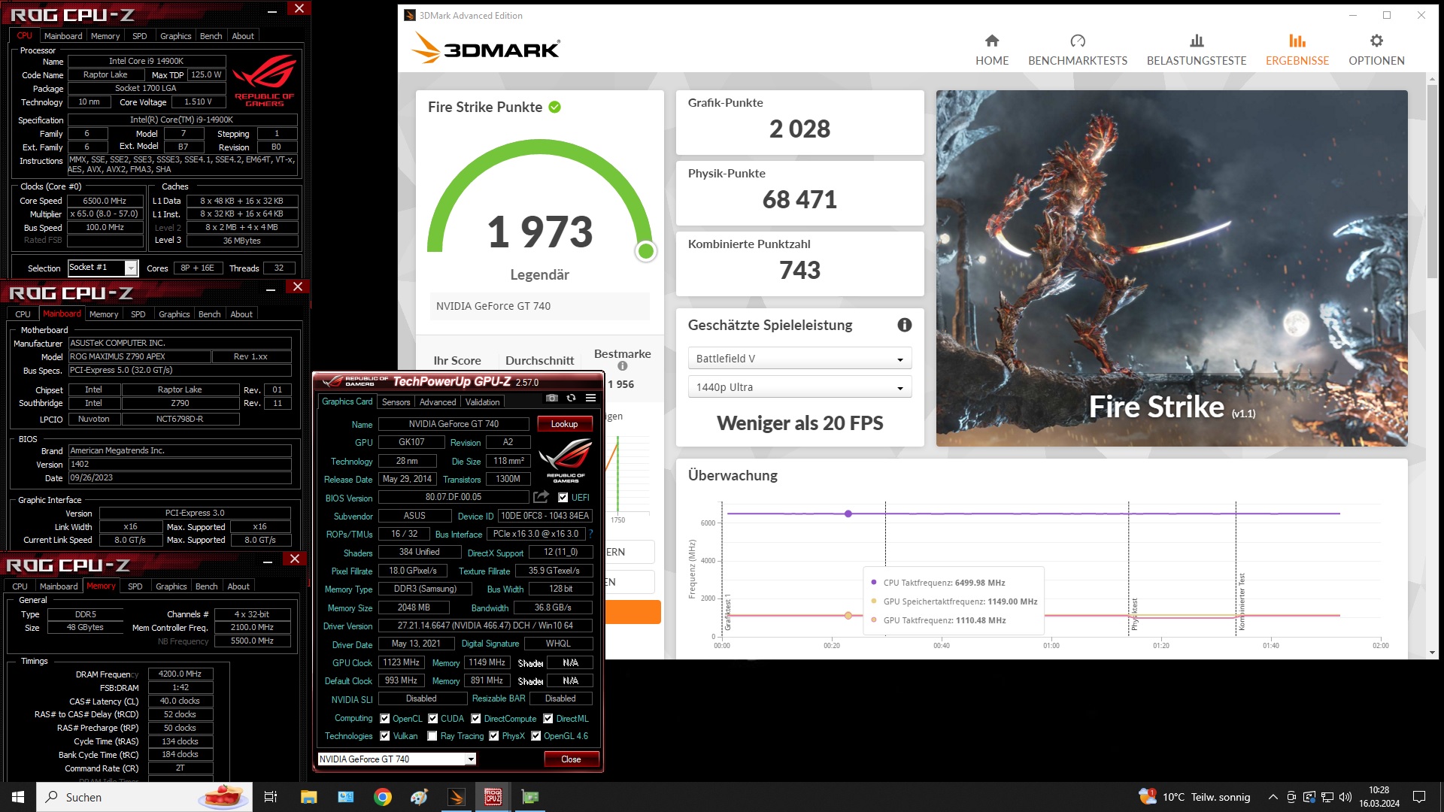
Task: Switch to Advanced tab in GPU-Z
Action: click(438, 402)
